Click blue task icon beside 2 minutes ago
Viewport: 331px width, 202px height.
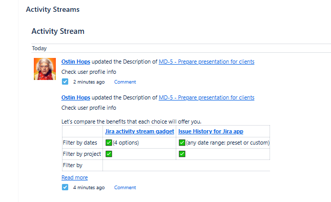[65, 82]
